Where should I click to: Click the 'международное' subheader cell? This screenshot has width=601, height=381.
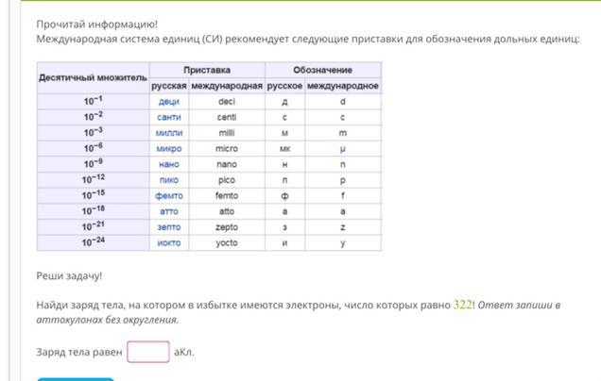[343, 86]
